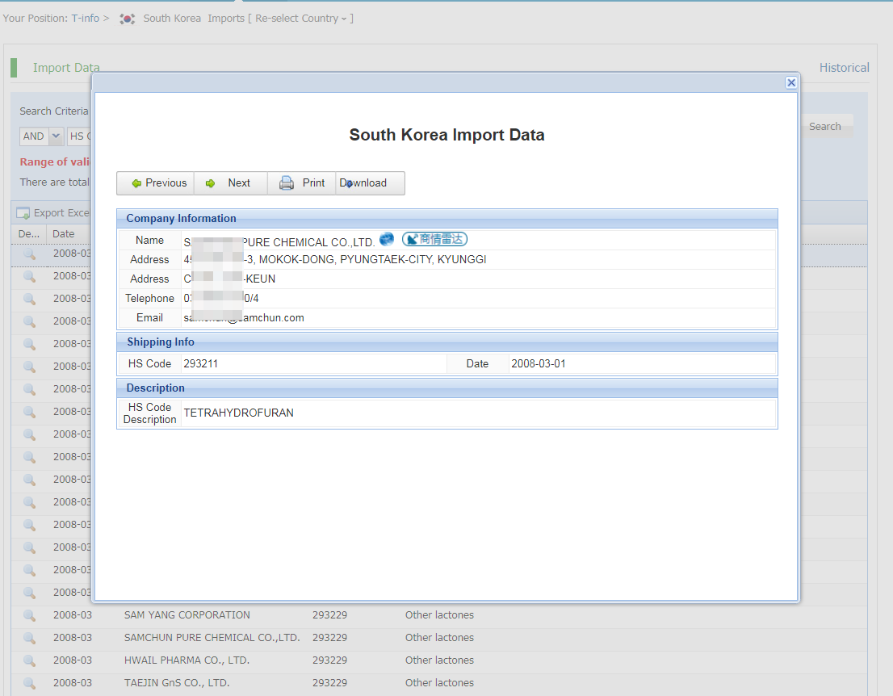Viewport: 893px width, 696px height.
Task: Open the AND operator dropdown arrow
Action: 57,136
